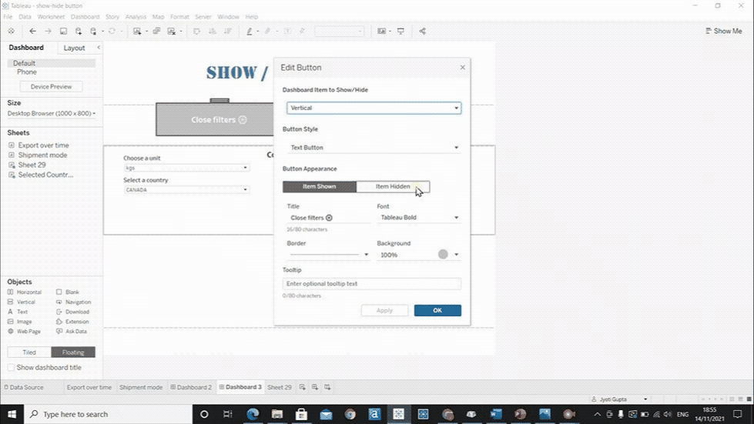Select the Web Page object icon
Viewport: 754px width, 424px height.
pyautogui.click(x=11, y=332)
